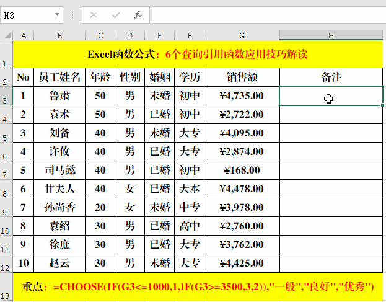Select column H header
Screen dimensions: 386x302
point(331,35)
